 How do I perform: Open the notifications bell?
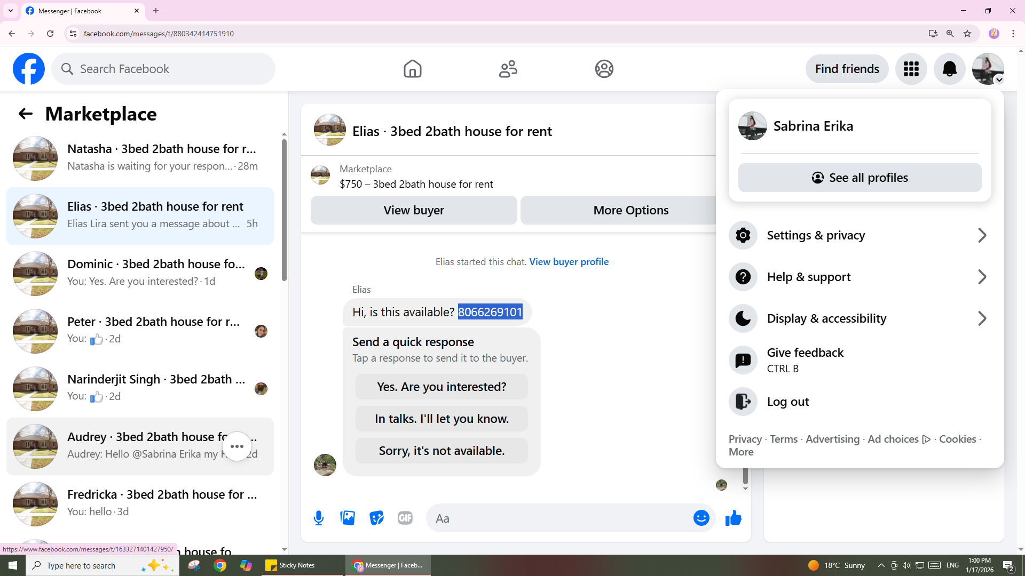coord(949,69)
